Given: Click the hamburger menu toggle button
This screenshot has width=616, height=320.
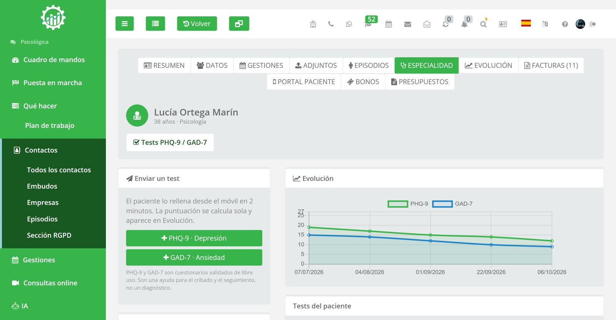Looking at the screenshot, I should [x=124, y=23].
